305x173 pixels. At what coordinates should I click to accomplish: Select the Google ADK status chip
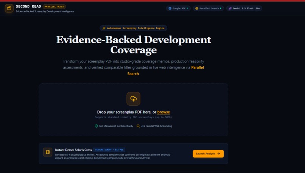tap(178, 8)
